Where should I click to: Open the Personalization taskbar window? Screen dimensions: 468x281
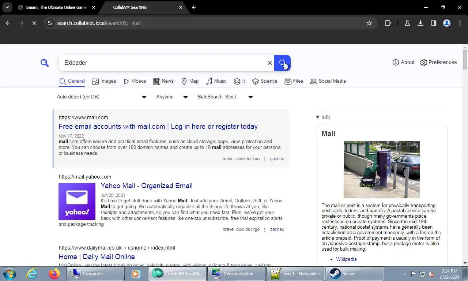237,274
